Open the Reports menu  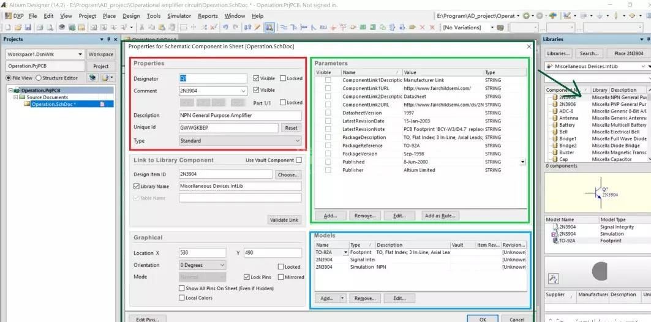(x=208, y=16)
